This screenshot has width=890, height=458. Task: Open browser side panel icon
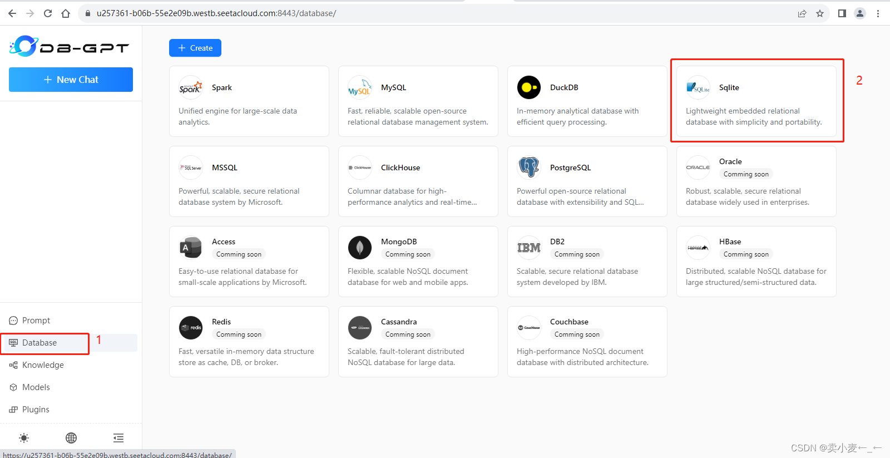(842, 13)
